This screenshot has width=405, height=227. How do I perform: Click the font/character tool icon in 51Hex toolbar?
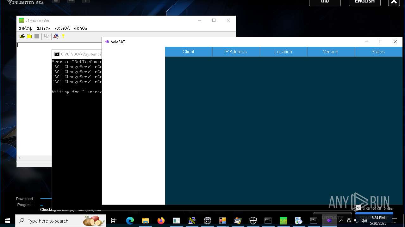pos(56,36)
